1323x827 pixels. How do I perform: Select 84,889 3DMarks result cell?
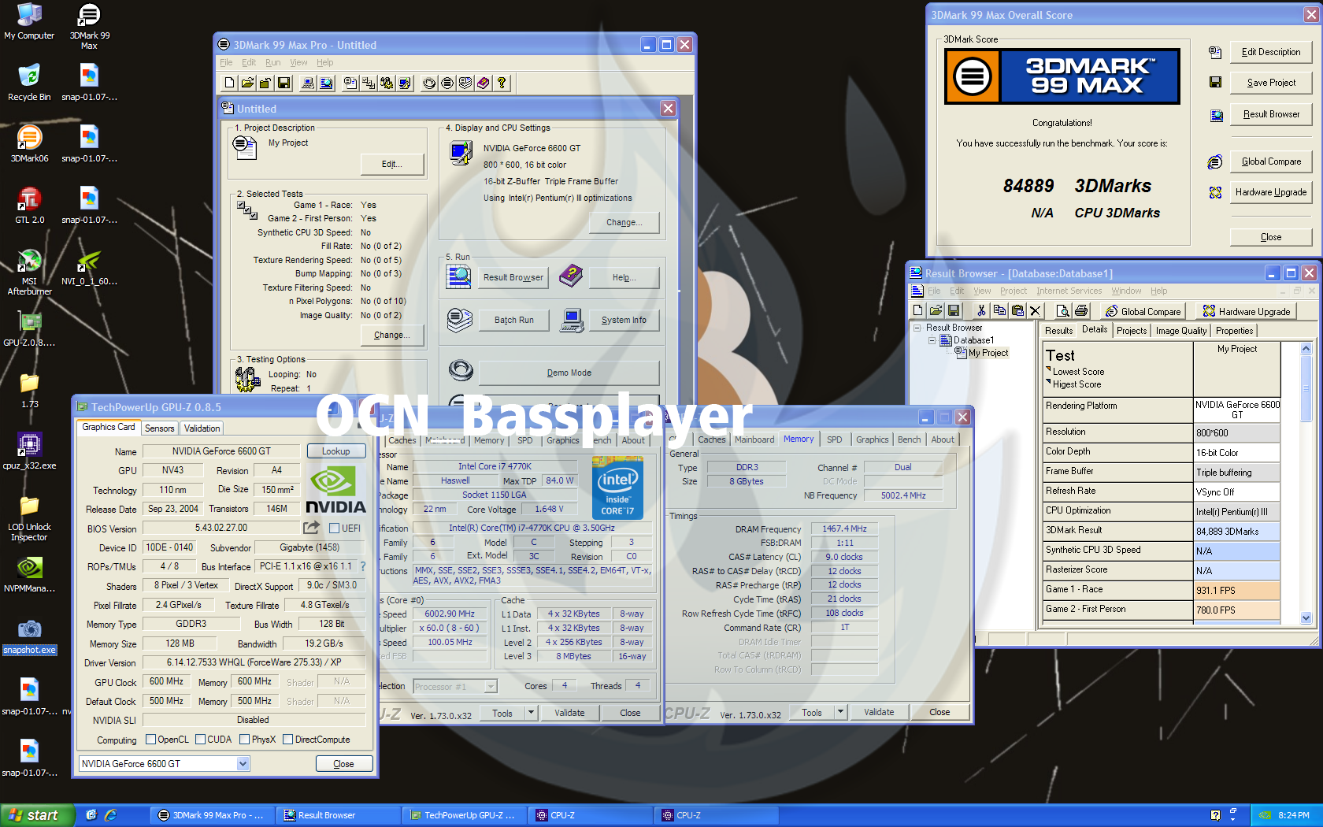[1236, 532]
